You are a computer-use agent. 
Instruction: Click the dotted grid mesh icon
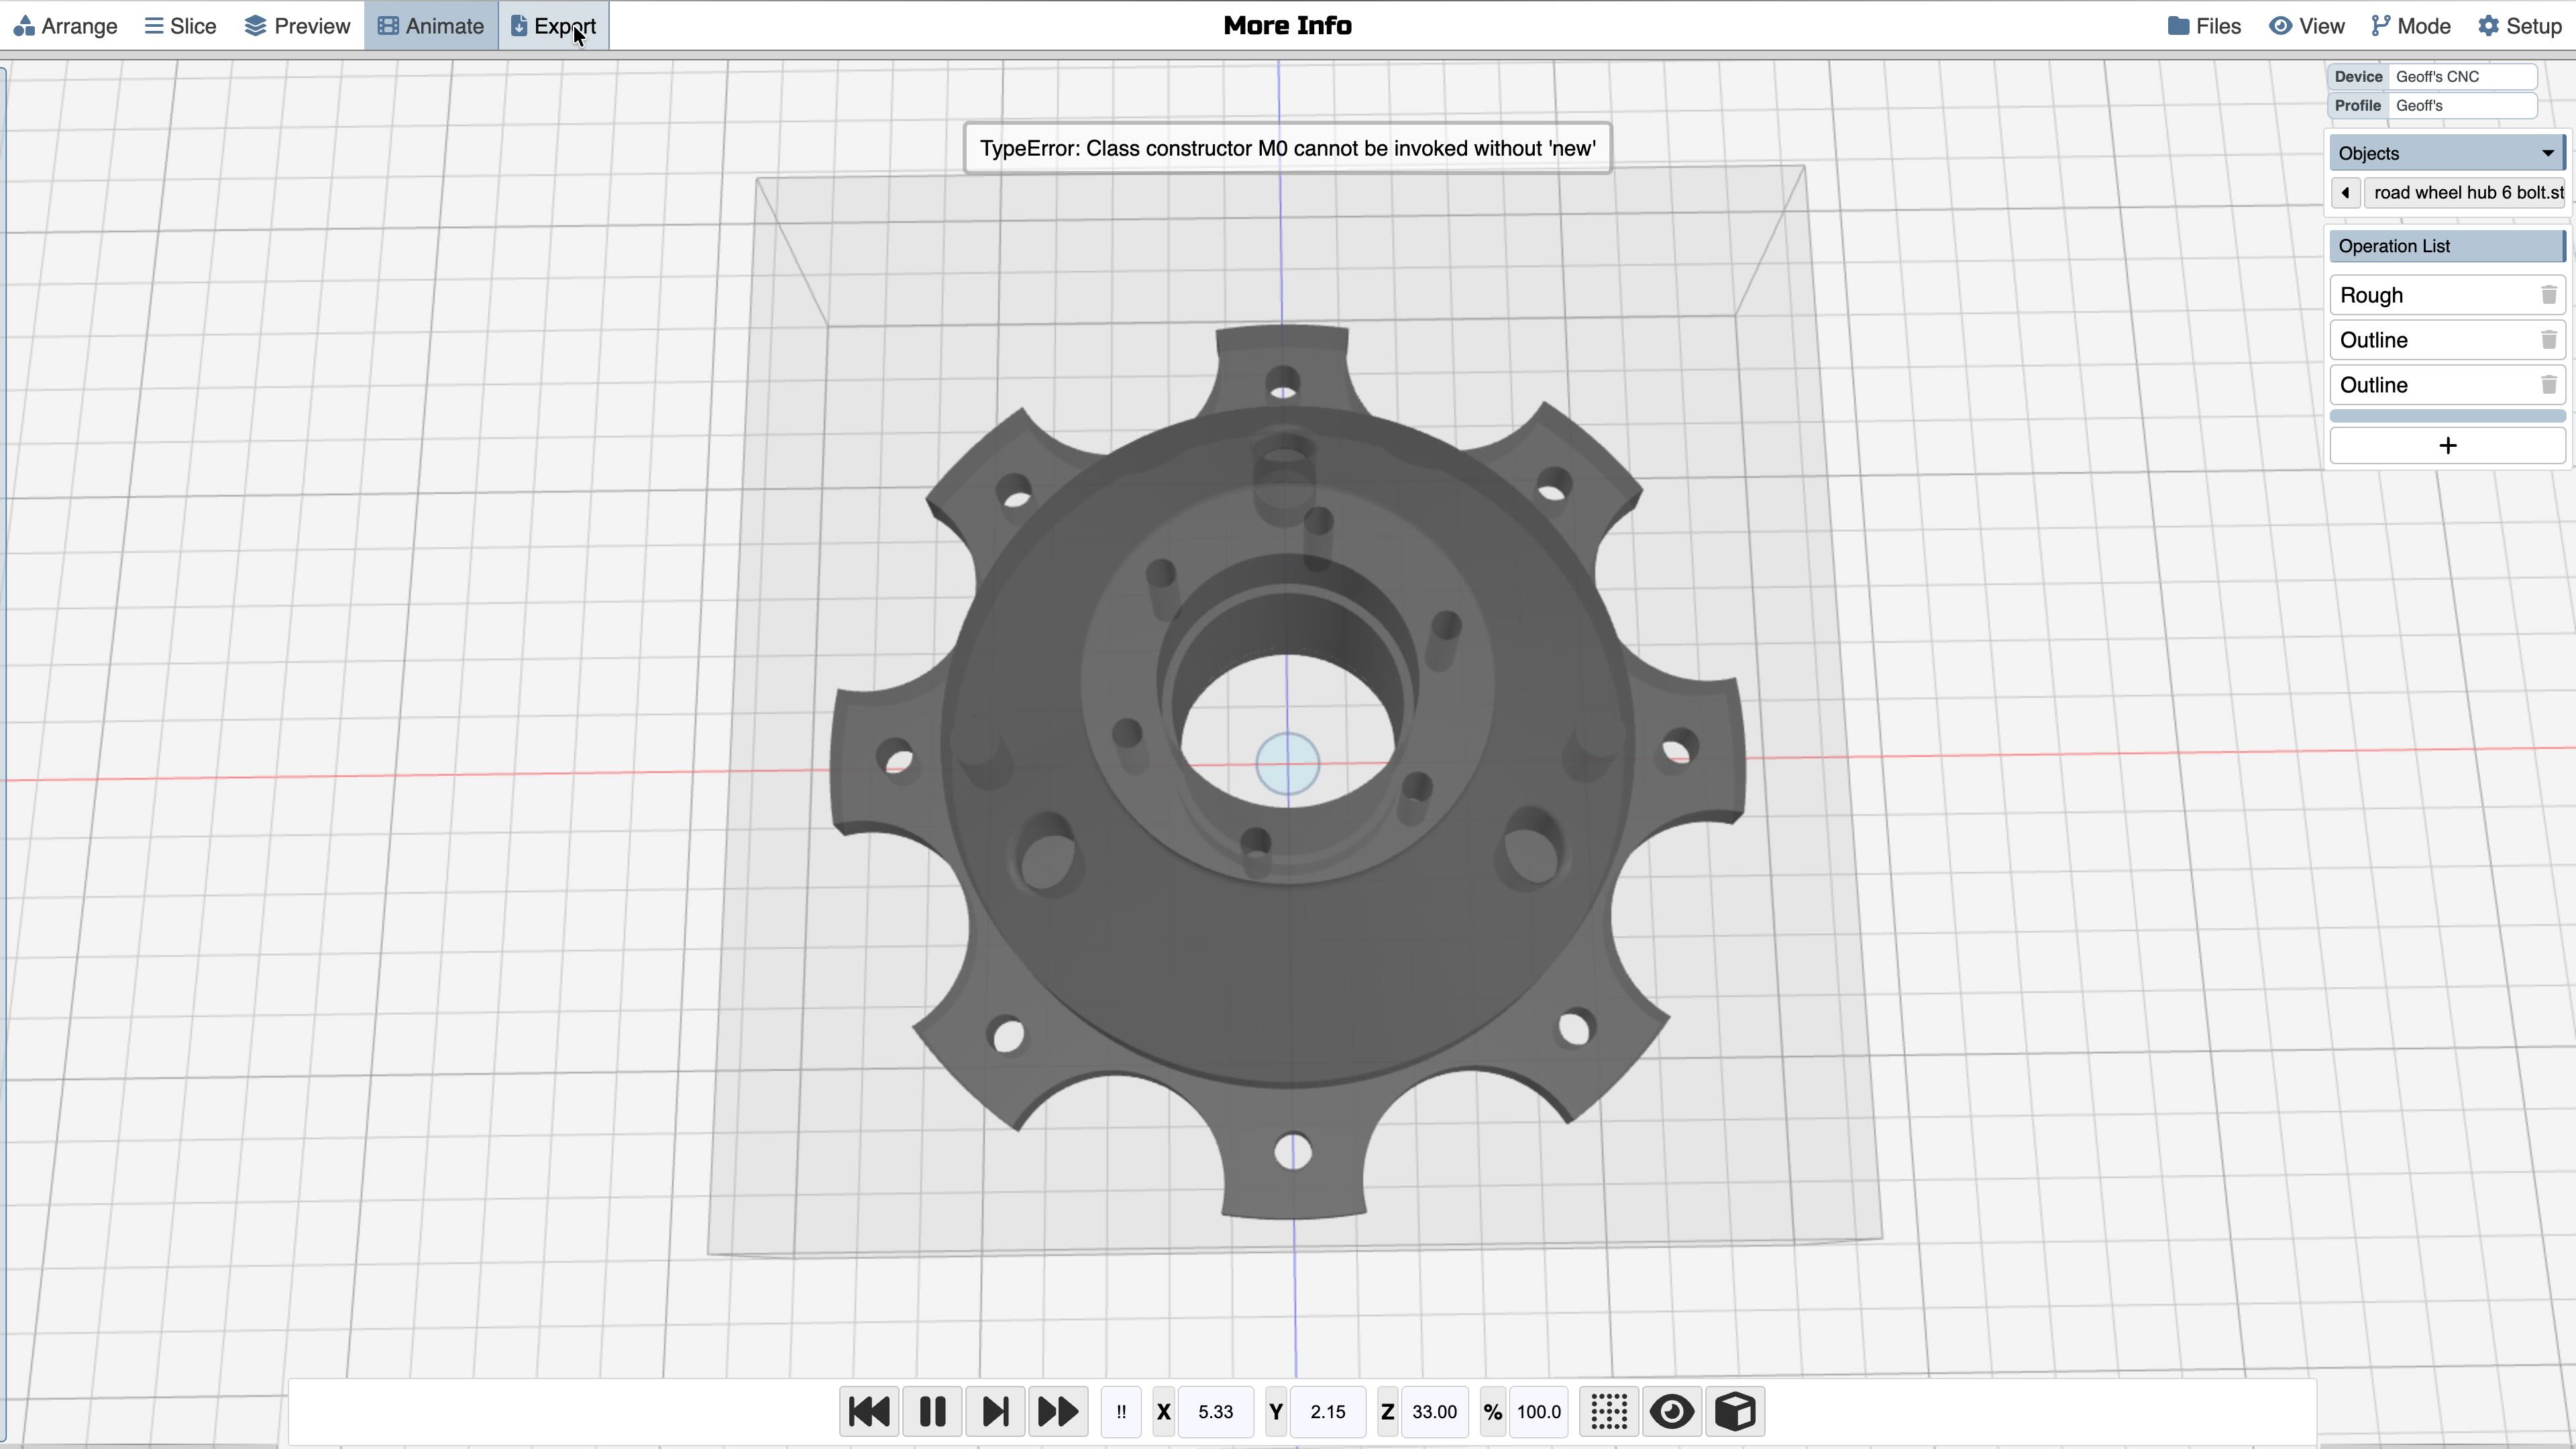[1608, 1411]
